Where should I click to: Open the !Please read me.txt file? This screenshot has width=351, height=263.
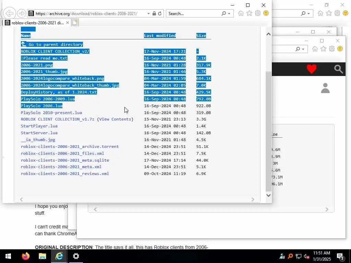point(44,58)
